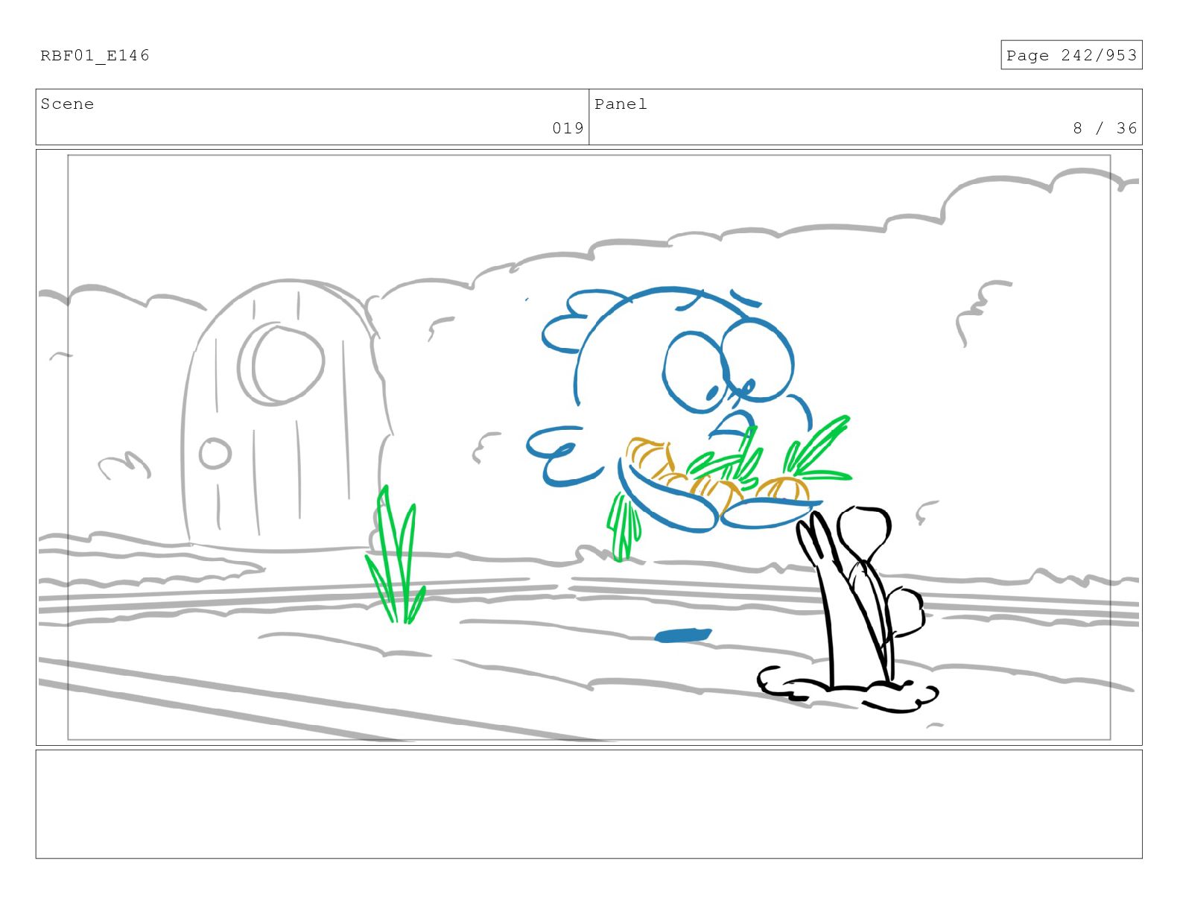Click the Panel label
The height and width of the screenshot is (912, 1180).
point(621,104)
